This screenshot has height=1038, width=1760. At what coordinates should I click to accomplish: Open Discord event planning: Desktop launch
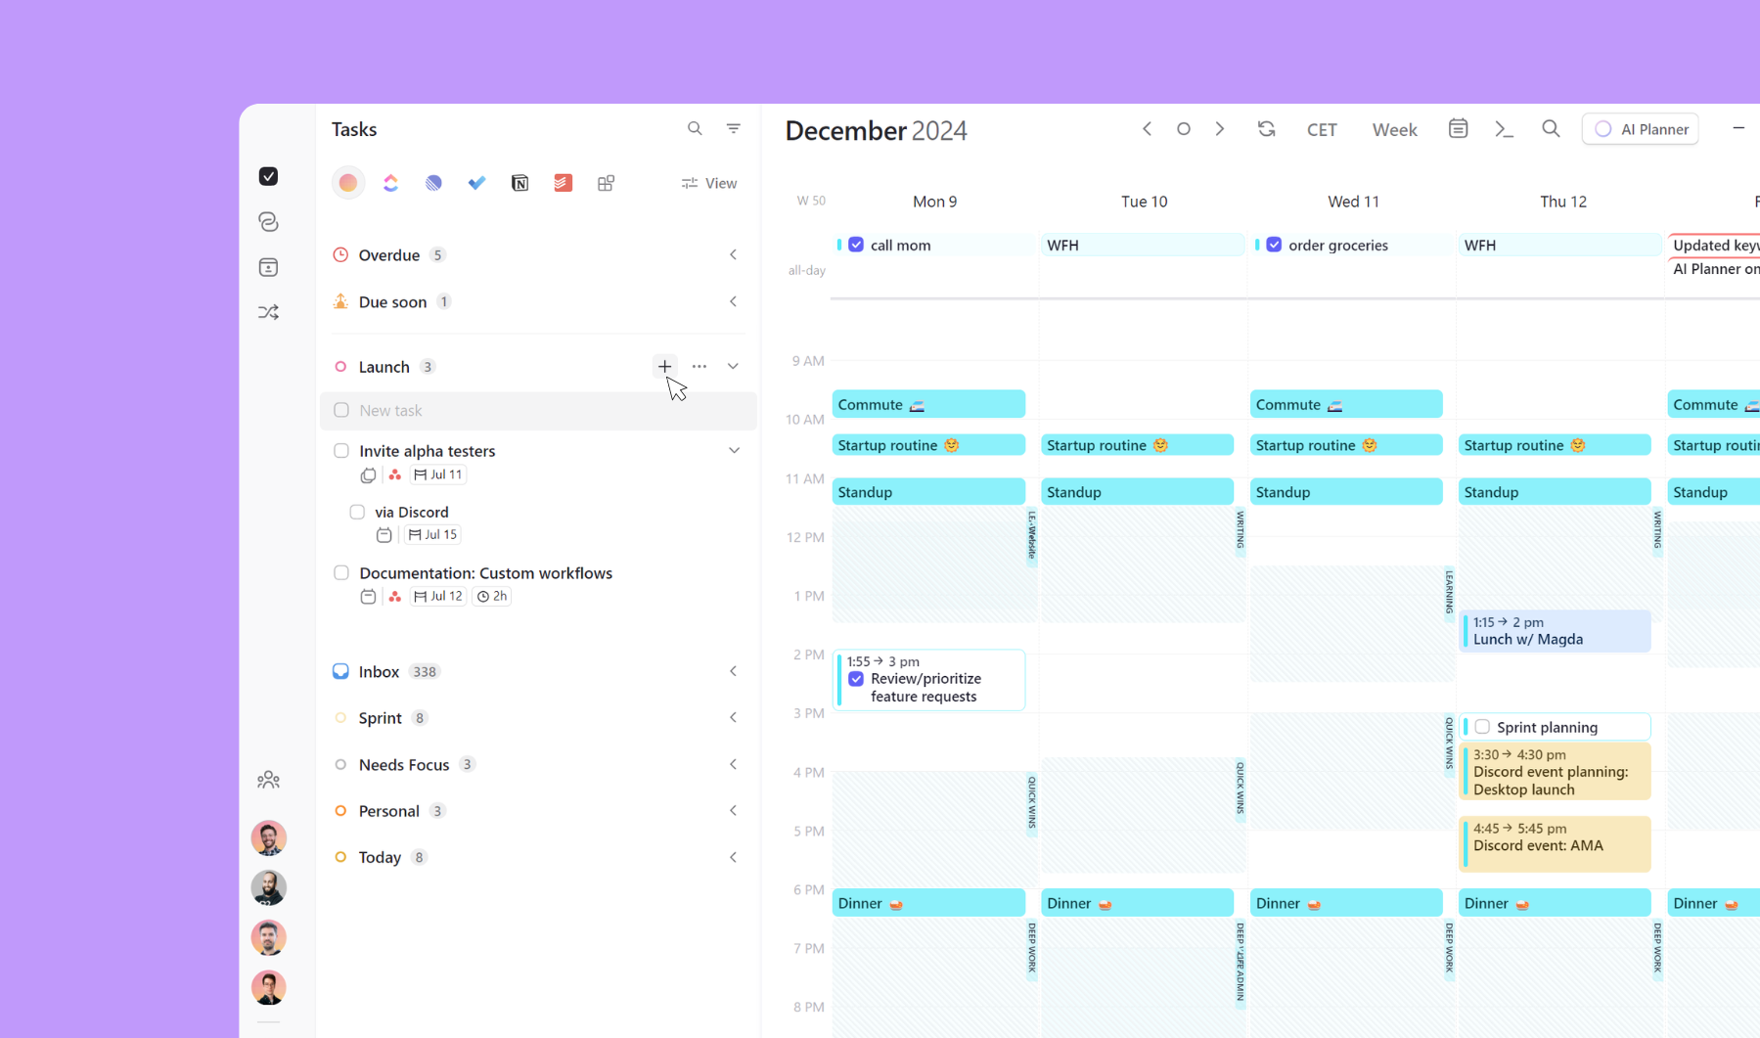point(1556,771)
